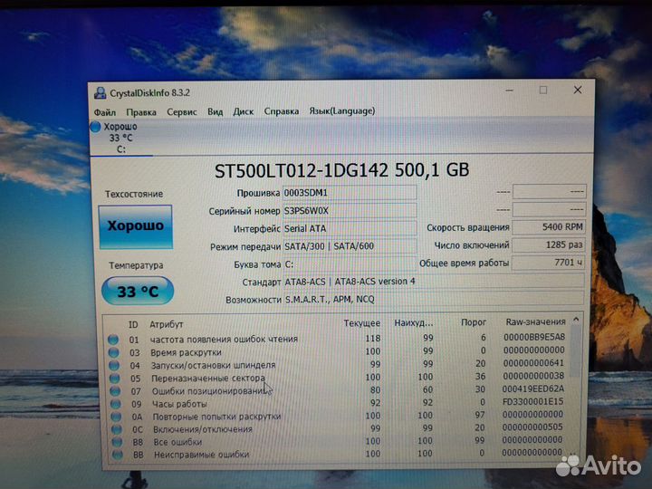Open the Справка menu
This screenshot has height=489, width=652.
point(282,111)
